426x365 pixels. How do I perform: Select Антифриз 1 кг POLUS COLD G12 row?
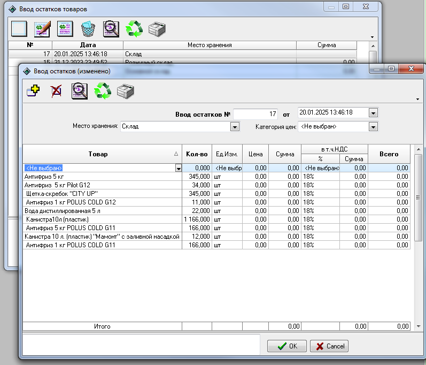(x=216, y=202)
